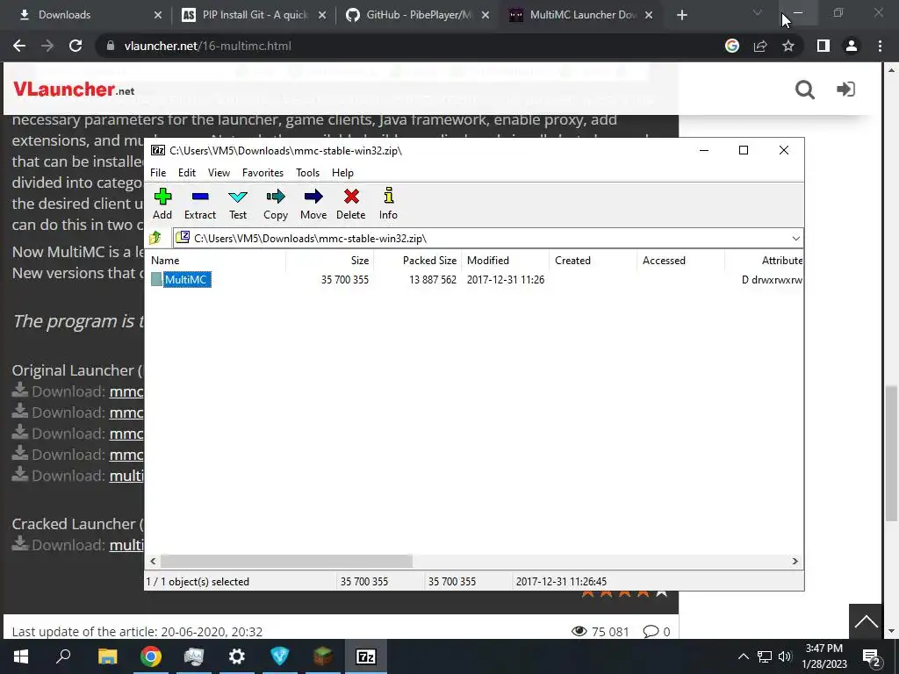Open the Info toolbar icon in 7-Zip
The width and height of the screenshot is (899, 674).
tap(388, 204)
